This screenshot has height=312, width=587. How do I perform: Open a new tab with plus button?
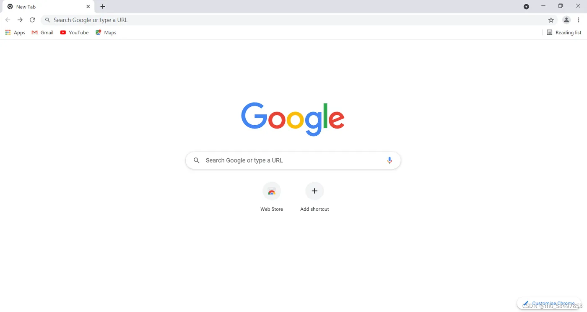103,6
